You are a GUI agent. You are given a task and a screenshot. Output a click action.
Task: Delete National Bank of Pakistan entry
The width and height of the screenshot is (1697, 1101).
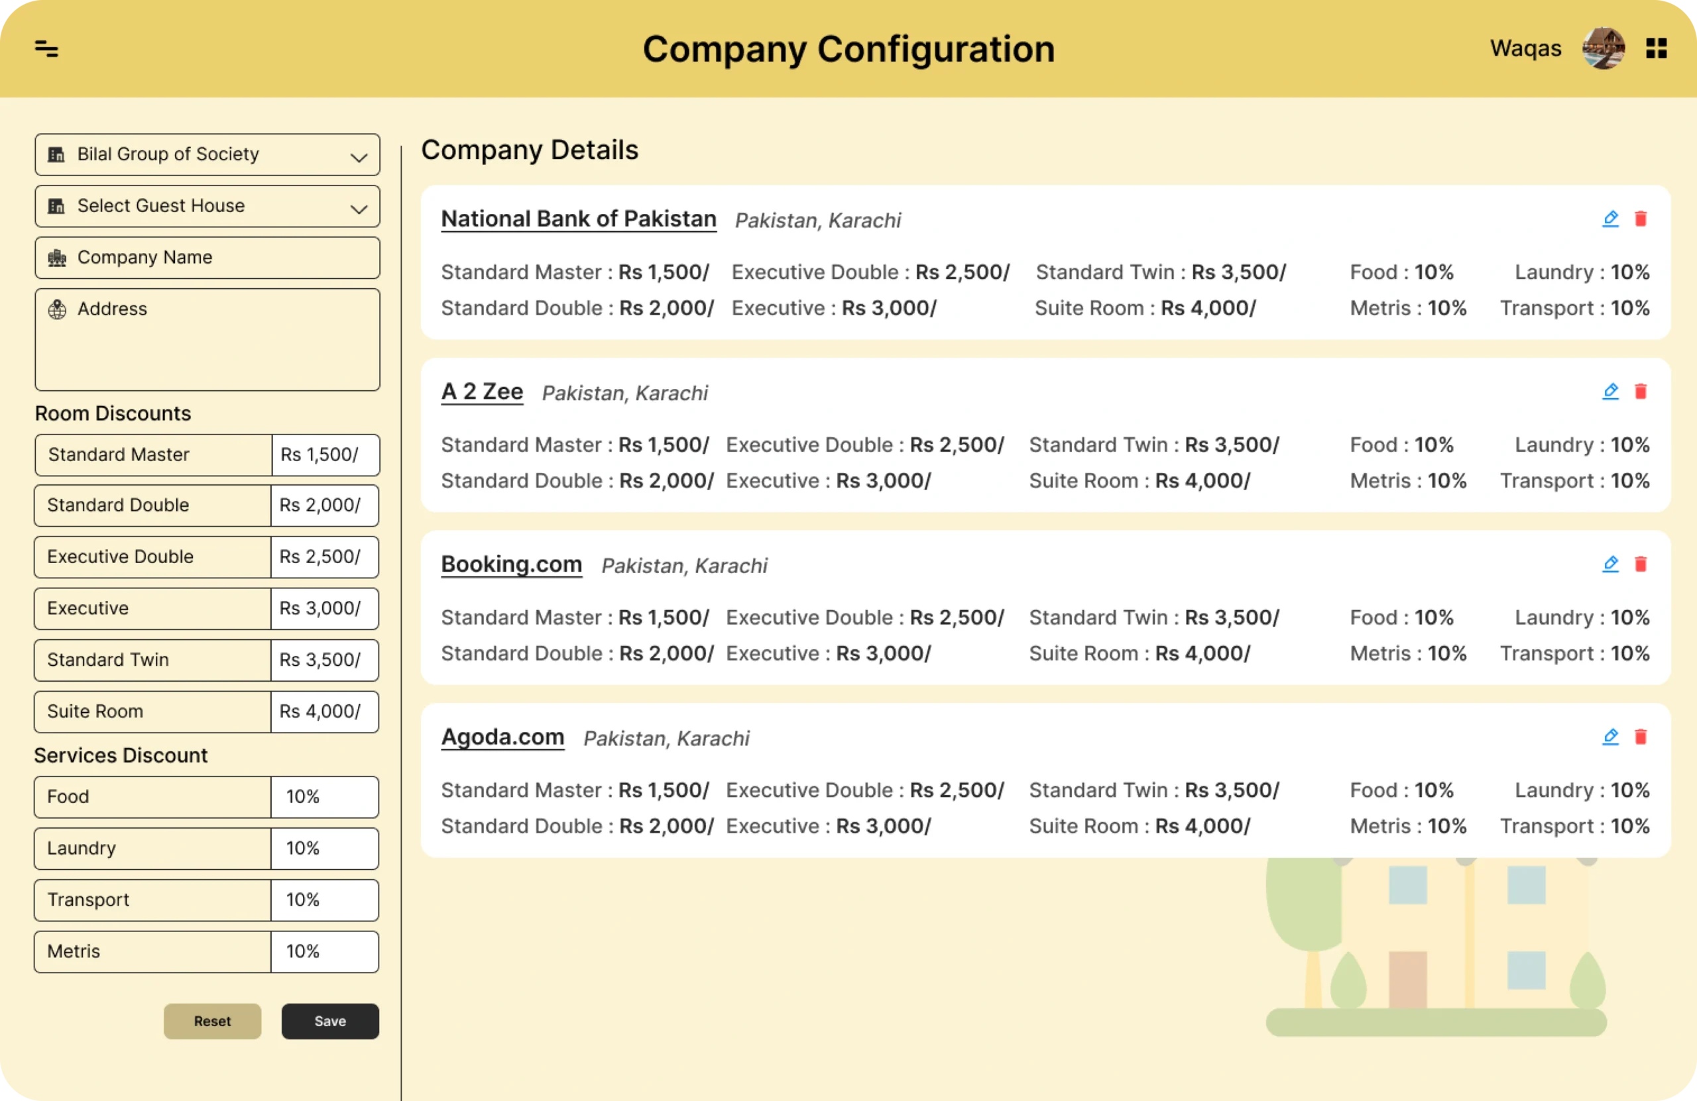tap(1641, 219)
